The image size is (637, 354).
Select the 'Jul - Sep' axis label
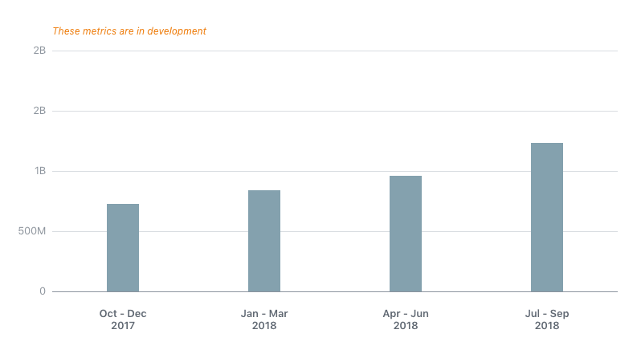click(x=547, y=314)
